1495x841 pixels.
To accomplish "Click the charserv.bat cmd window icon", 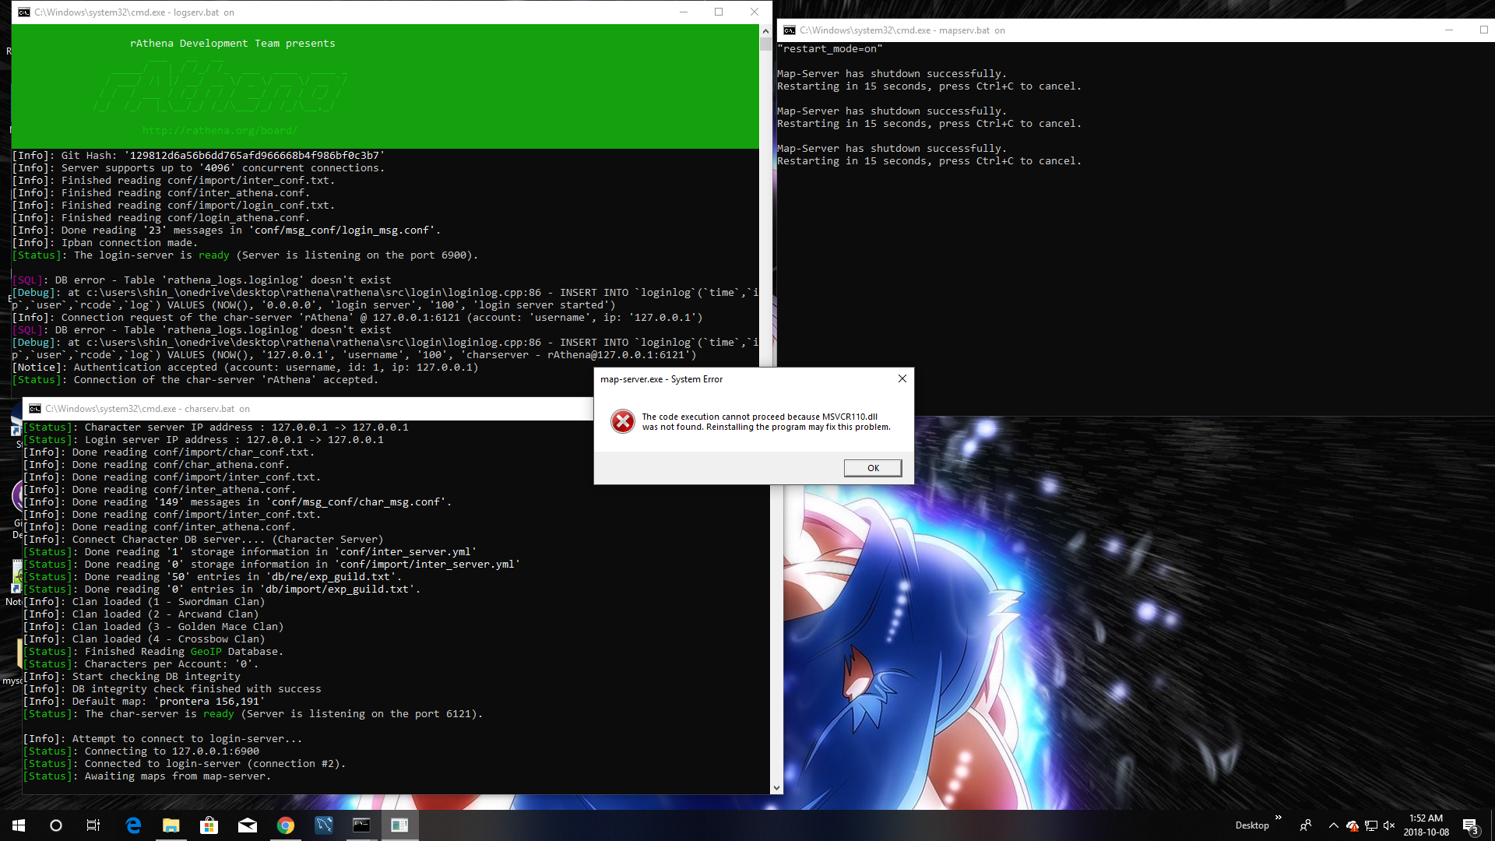I will [35, 409].
